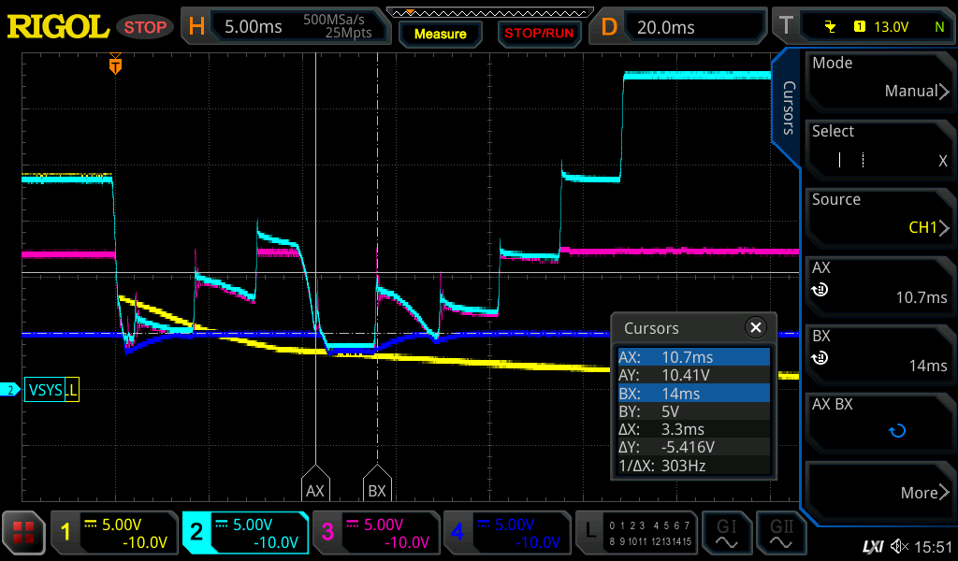The height and width of the screenshot is (561, 958).
Task: Click the L tag beside VSYS
Action: [72, 390]
